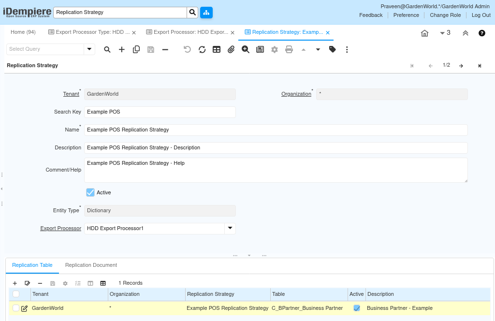Image resolution: width=495 pixels, height=321 pixels.
Task: Toggle the Active checkbox in form
Action: (90, 192)
